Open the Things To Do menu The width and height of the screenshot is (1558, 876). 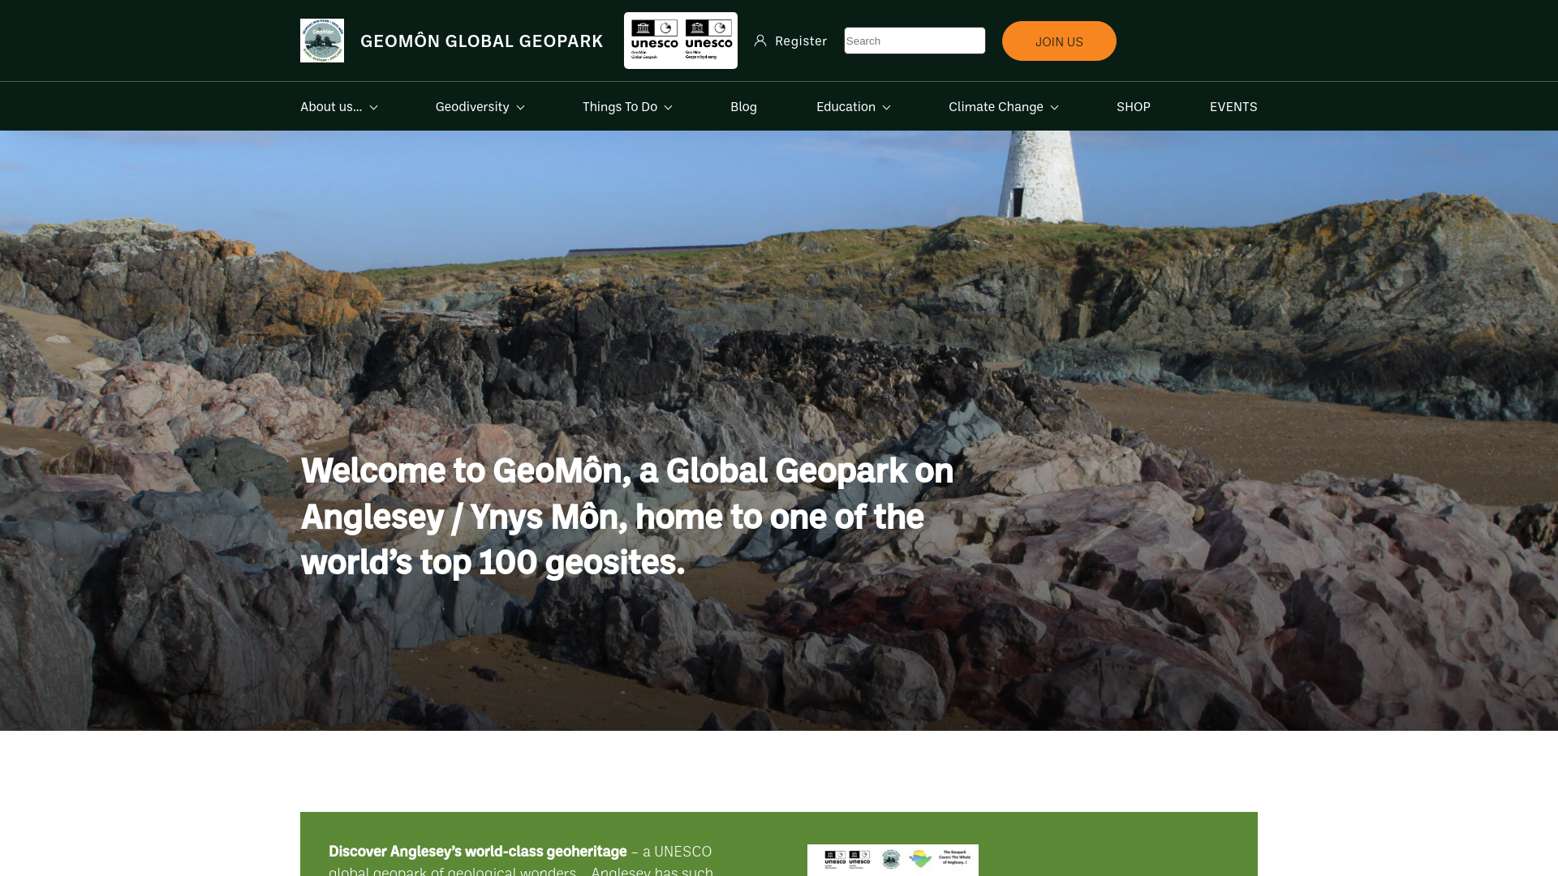(x=620, y=106)
